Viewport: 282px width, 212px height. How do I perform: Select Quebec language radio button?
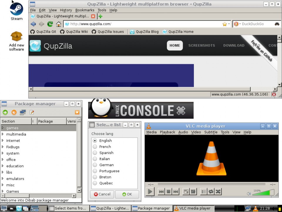pos(95,183)
